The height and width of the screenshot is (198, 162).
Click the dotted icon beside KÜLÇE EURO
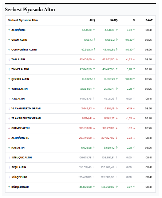point(9,177)
